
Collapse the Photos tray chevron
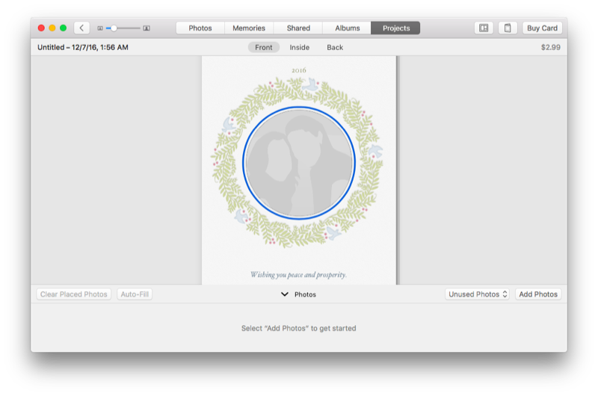(284, 294)
